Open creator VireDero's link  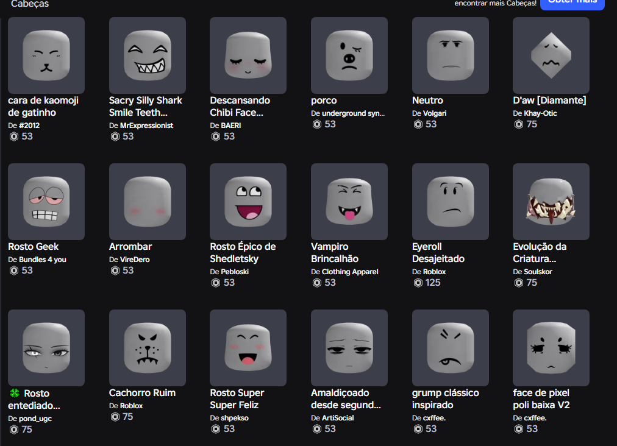(x=135, y=260)
